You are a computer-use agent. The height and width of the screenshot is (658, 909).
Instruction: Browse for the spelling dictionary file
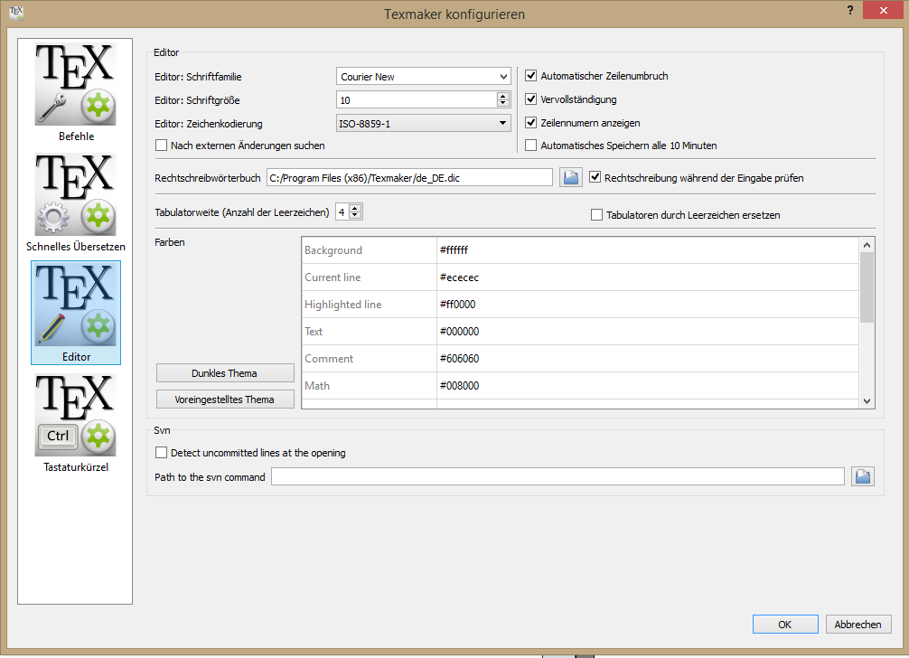pyautogui.click(x=570, y=177)
